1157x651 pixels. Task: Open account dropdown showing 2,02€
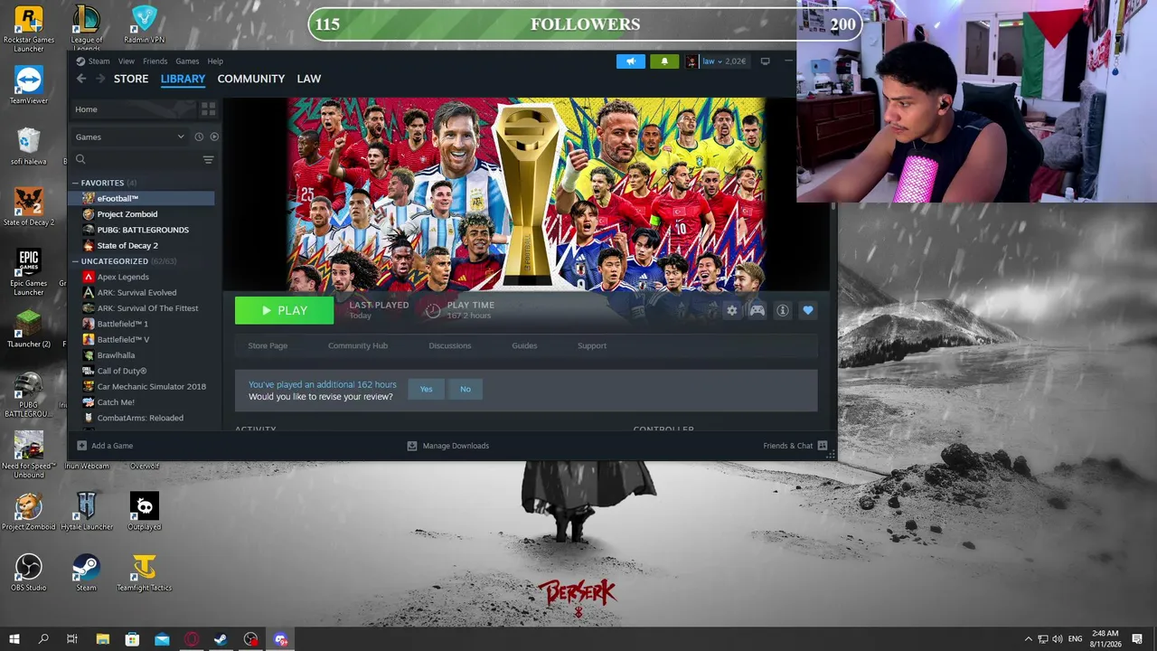click(716, 61)
